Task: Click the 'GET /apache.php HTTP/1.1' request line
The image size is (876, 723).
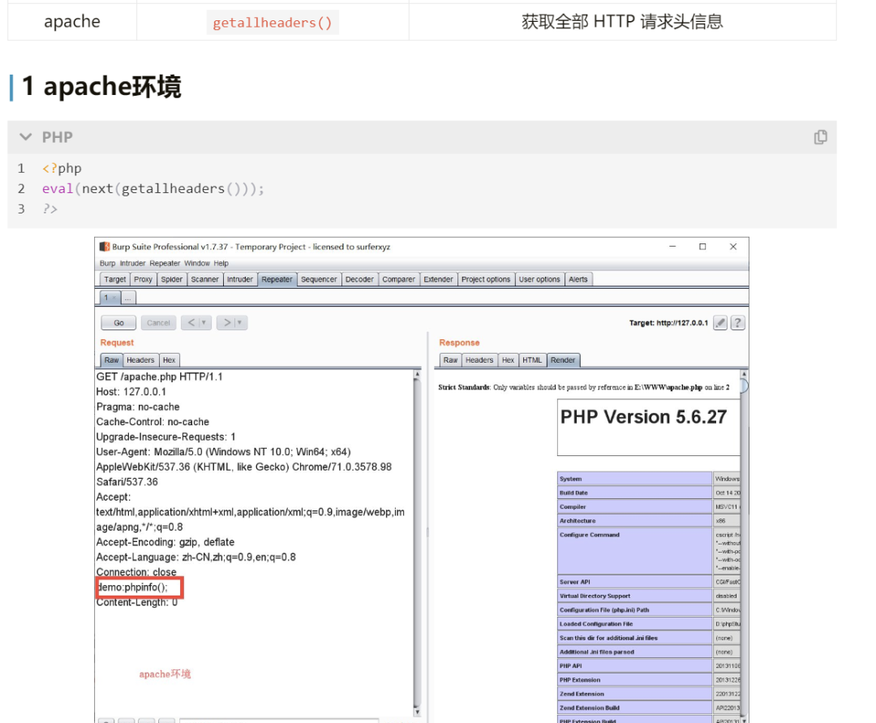Action: click(159, 377)
